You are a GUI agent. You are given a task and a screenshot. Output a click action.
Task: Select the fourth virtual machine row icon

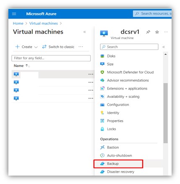(16, 98)
